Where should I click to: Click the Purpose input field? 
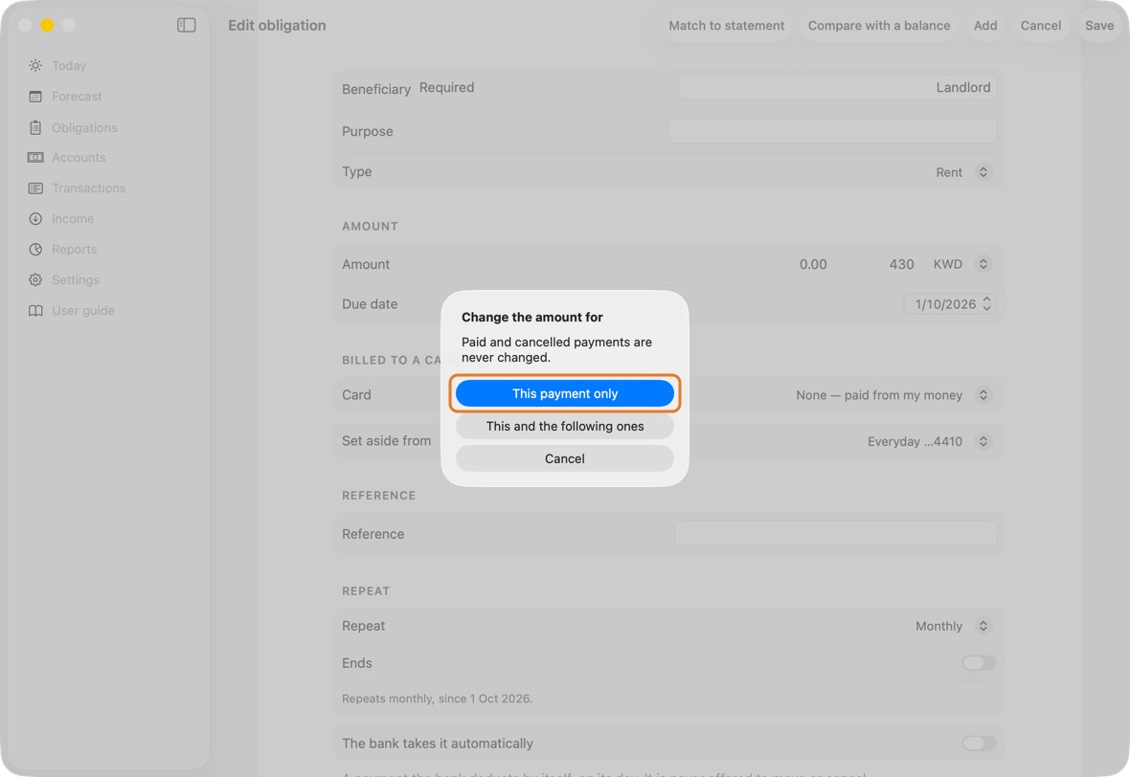point(833,131)
